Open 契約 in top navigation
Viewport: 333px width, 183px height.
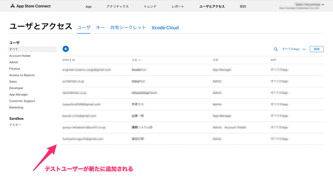point(243,7)
